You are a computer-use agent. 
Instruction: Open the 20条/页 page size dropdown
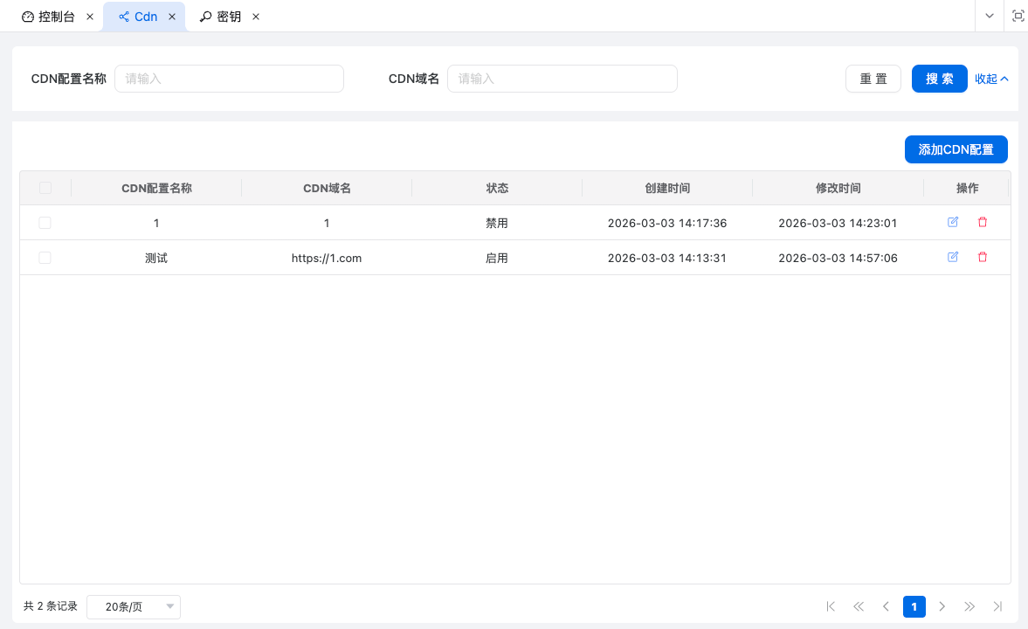[134, 607]
